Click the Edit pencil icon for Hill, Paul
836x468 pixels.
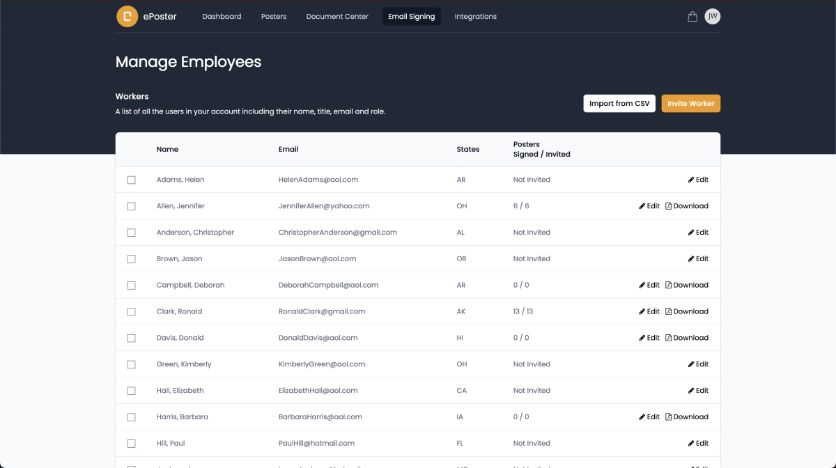[x=690, y=443]
